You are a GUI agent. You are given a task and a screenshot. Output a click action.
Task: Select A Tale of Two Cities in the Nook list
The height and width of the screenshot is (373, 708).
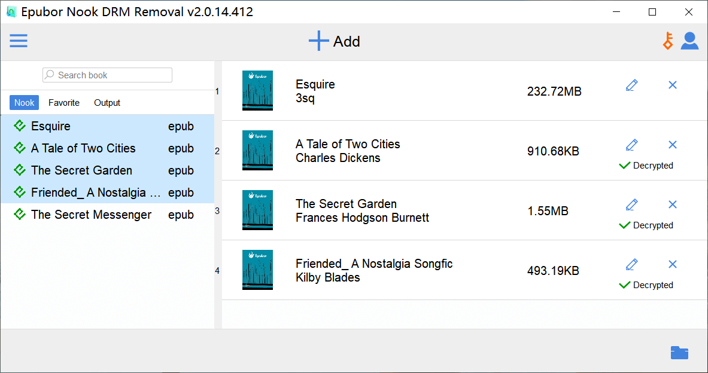108,148
